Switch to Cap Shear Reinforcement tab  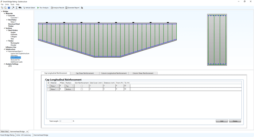[85, 73]
